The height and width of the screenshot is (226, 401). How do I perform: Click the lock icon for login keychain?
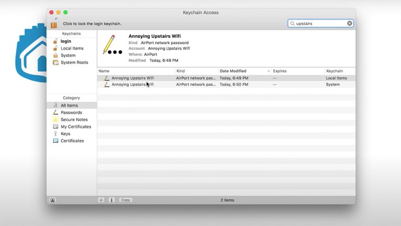tap(54, 24)
